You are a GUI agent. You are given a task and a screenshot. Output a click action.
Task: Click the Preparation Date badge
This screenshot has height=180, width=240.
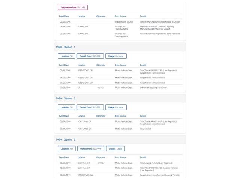73,7
